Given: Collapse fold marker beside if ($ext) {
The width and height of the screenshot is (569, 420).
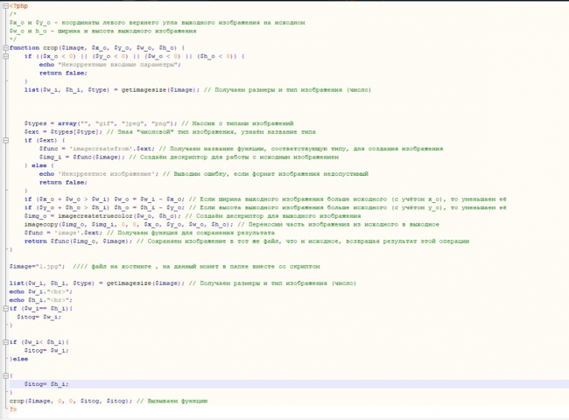Looking at the screenshot, I should point(5,140).
